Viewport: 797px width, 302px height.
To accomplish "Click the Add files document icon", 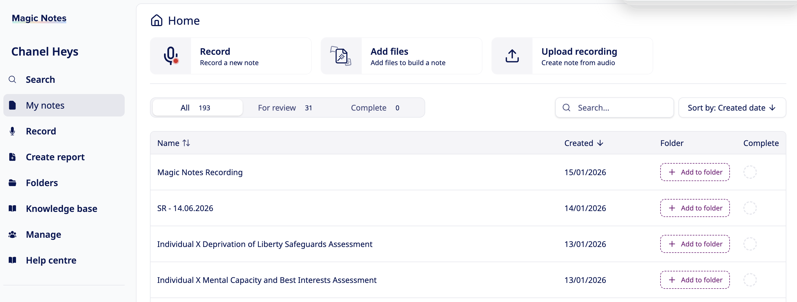I will (x=341, y=56).
